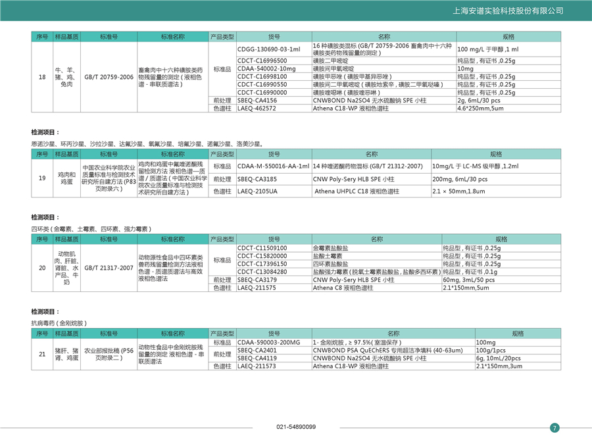The height and width of the screenshot is (436, 592).
Task: Select item code CDAA-M-550016-AA-1ml
Action: pos(274,166)
